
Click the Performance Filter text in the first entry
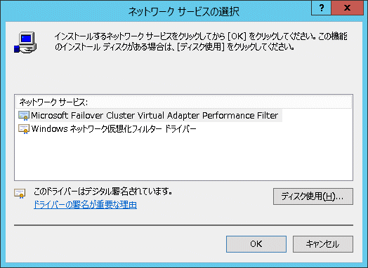click(x=240, y=116)
